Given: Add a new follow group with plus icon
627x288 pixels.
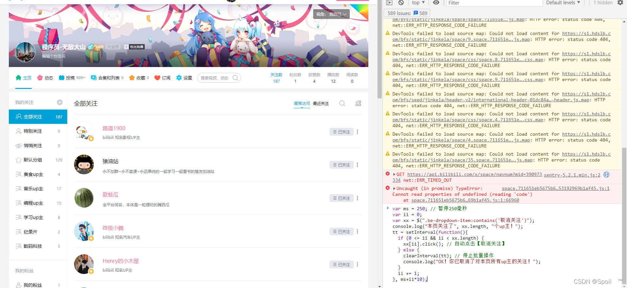Looking at the screenshot, I should click(60, 102).
